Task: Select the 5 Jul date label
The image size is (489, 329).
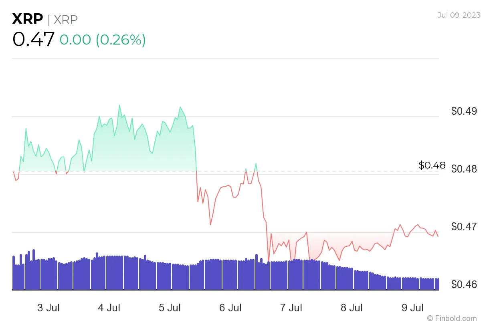Action: pos(170,308)
